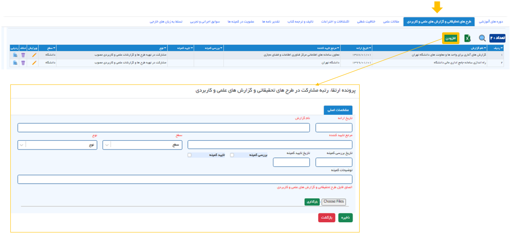Check the بررسی کمیته checkbox
This screenshot has height=248, width=510.
pos(232,155)
